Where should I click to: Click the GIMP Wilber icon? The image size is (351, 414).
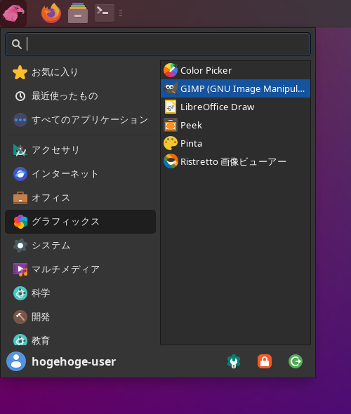click(171, 88)
